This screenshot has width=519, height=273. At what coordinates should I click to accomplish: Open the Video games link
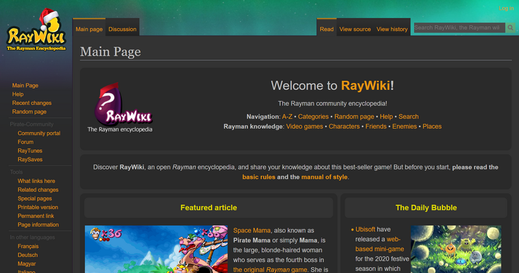pos(304,126)
